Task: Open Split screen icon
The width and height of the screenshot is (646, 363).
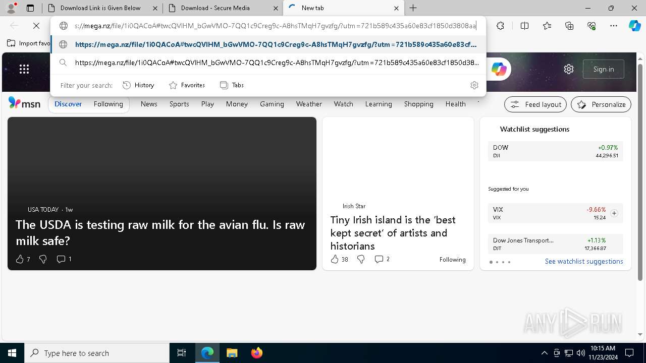Action: 524,26
